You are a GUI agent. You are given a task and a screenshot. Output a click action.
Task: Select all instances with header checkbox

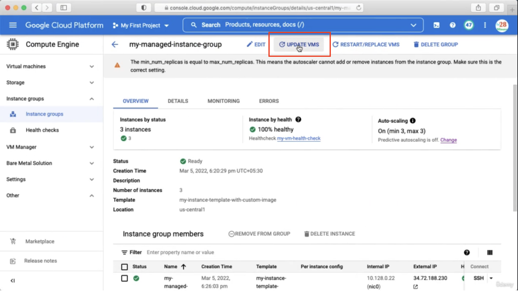coord(124,267)
